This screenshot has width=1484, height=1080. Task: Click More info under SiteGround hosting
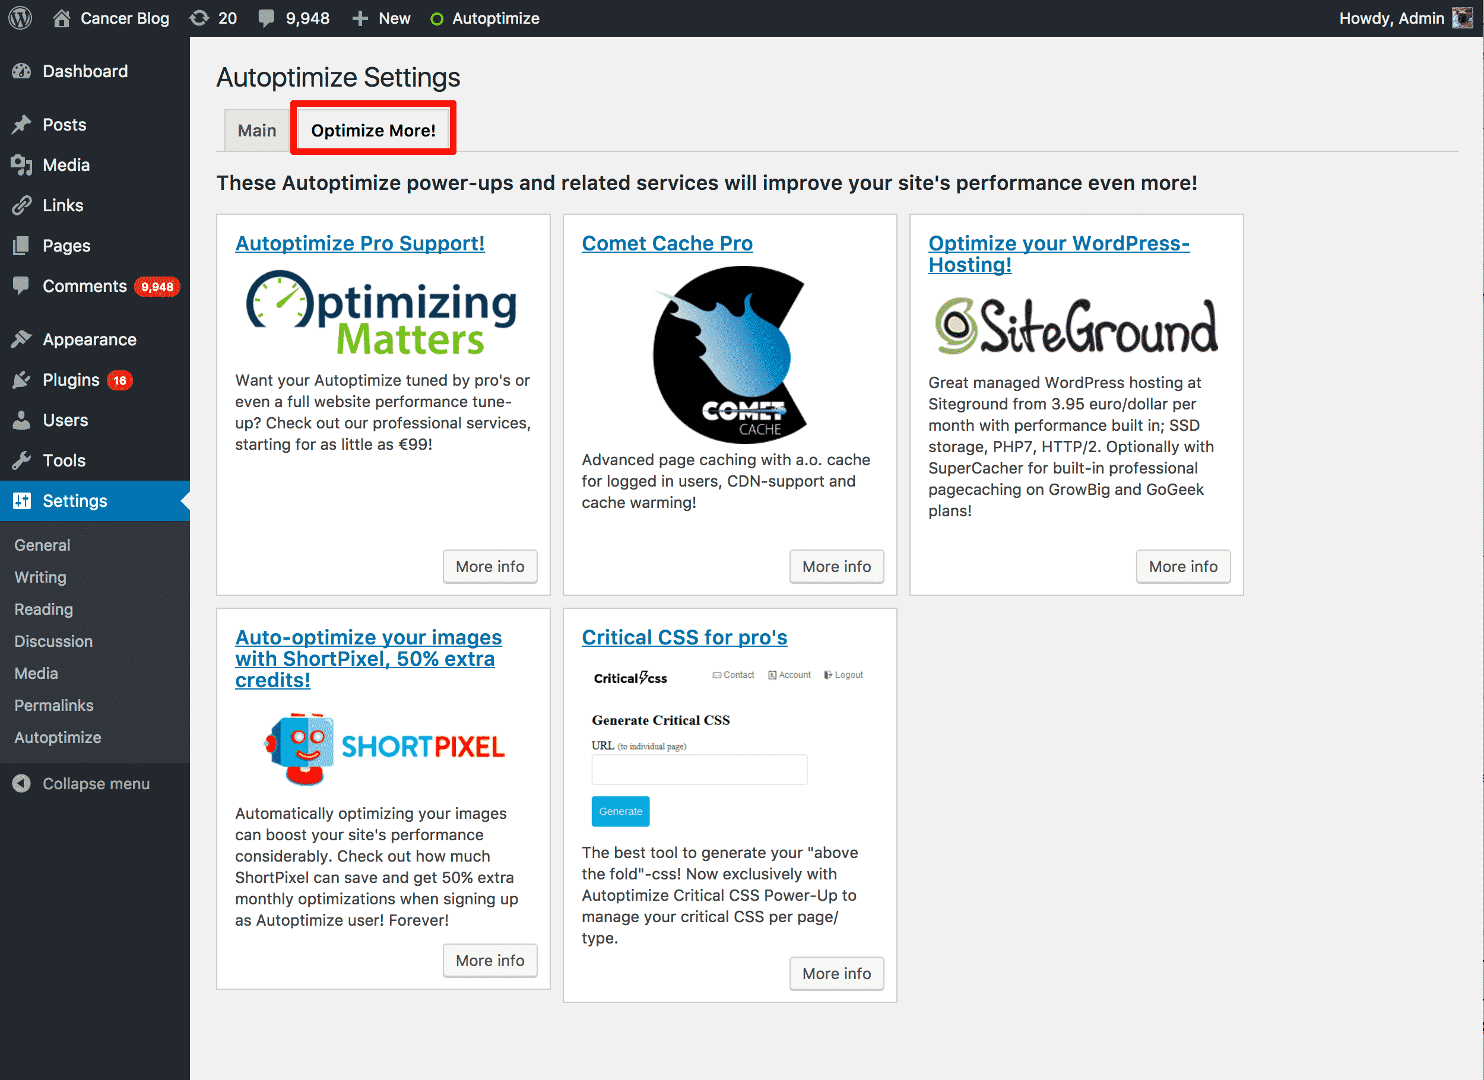click(1183, 567)
